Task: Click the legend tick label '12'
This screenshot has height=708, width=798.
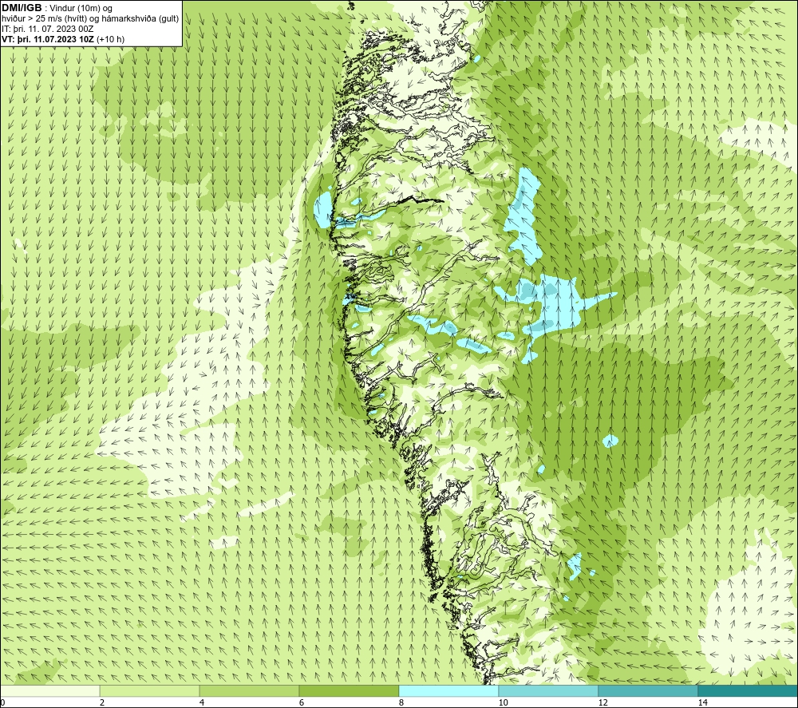Action: (603, 702)
